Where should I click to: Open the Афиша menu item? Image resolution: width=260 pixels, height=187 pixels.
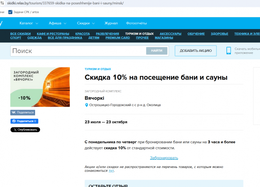55,23
